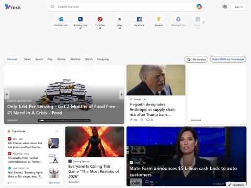The width and height of the screenshot is (251, 188).
Task: Click in the Search the web field
Action: (125, 7)
